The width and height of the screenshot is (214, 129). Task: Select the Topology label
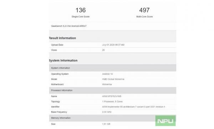(x=56, y=101)
